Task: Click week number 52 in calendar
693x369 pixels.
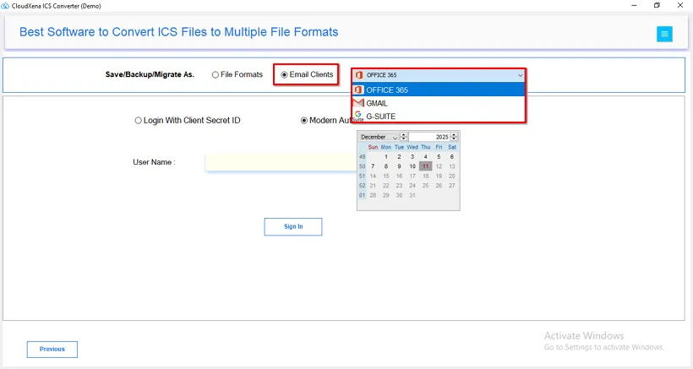Action: pos(363,186)
